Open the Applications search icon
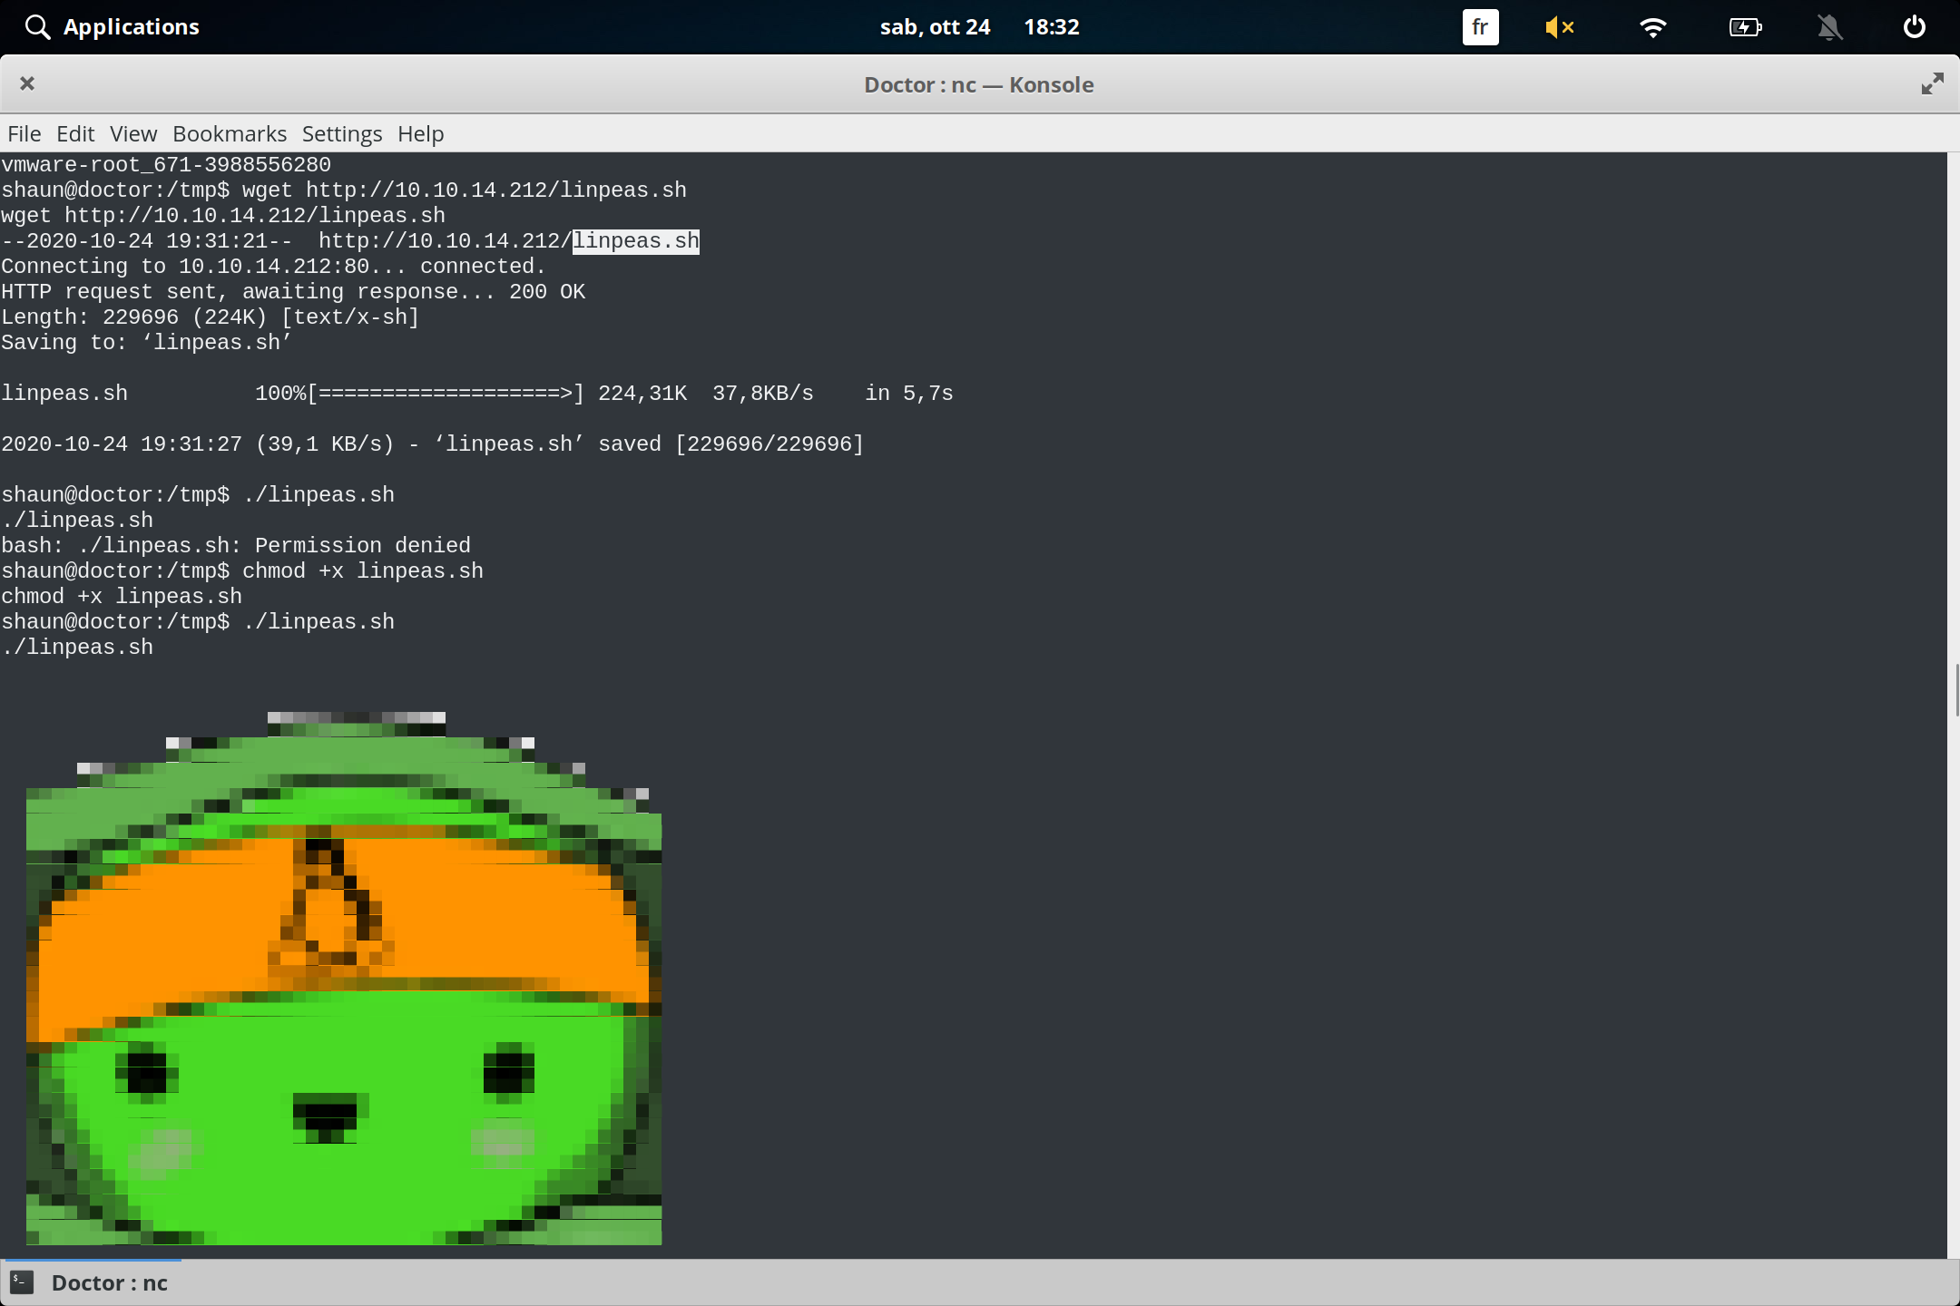This screenshot has width=1960, height=1306. [37, 26]
